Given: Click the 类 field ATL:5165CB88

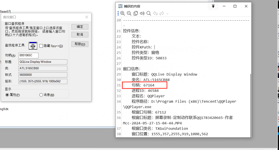Looking at the screenshot, I should pyautogui.click(x=43, y=68).
